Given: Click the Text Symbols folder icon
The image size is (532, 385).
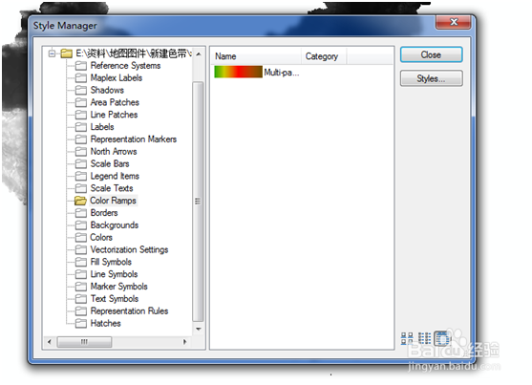Looking at the screenshot, I should click(x=81, y=299).
